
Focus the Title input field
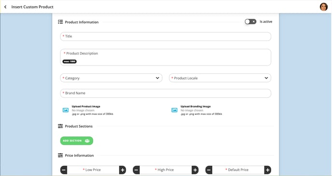click(x=166, y=36)
